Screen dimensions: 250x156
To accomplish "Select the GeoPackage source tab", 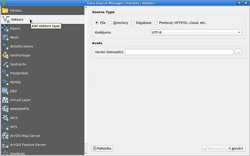I will (x=42, y=55).
